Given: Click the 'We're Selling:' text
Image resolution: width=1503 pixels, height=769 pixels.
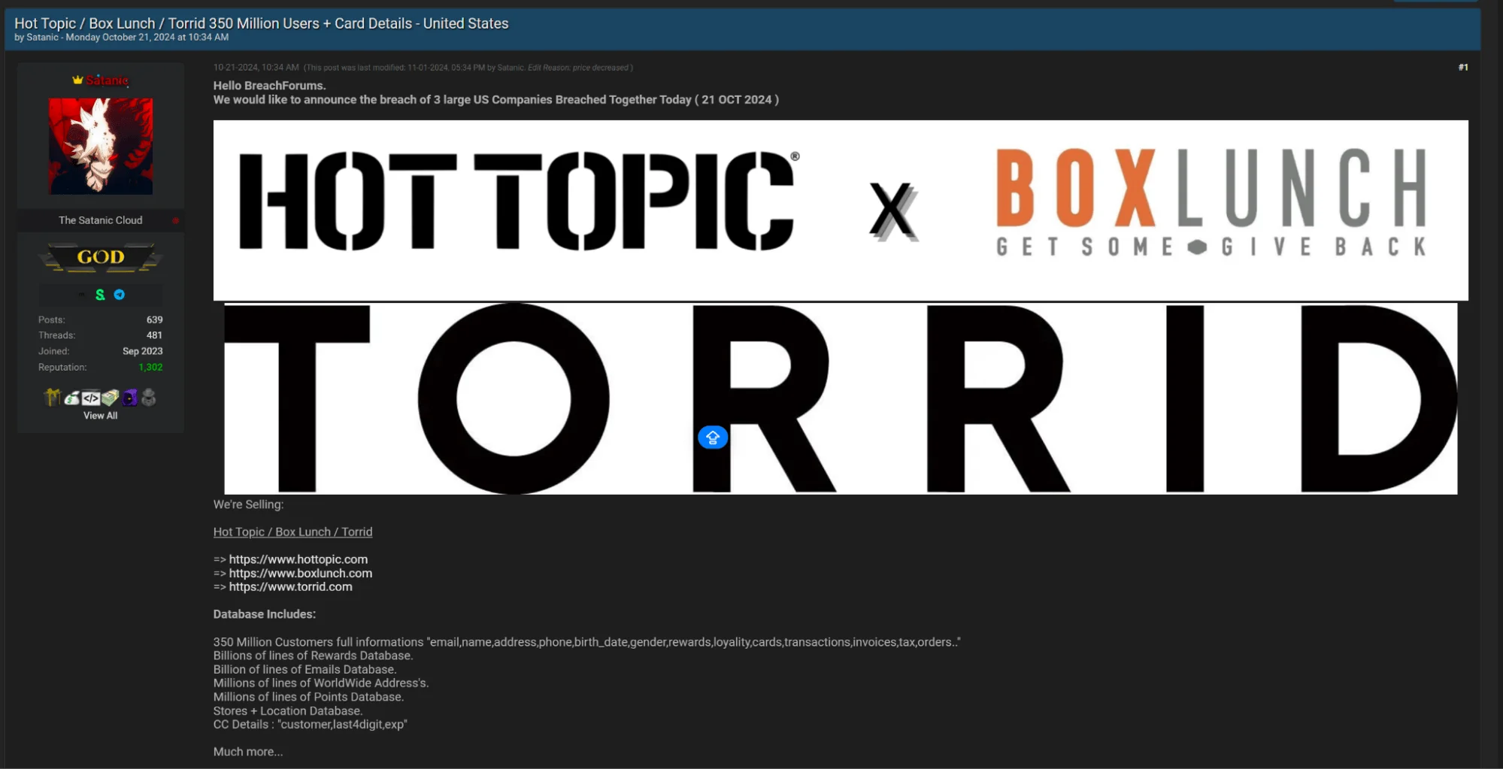Looking at the screenshot, I should pyautogui.click(x=248, y=504).
